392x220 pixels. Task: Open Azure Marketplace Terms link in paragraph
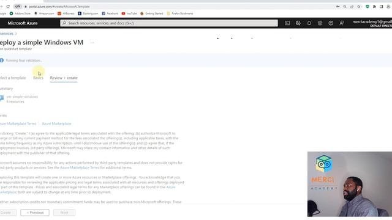(x=80, y=167)
